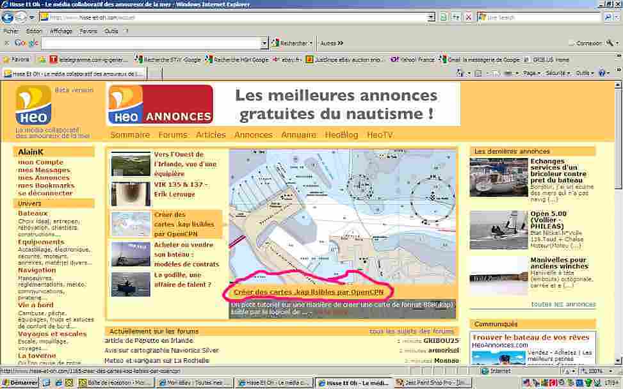Expand the Outils dropdown in command bar
The width and height of the screenshot is (623, 389).
(584, 73)
